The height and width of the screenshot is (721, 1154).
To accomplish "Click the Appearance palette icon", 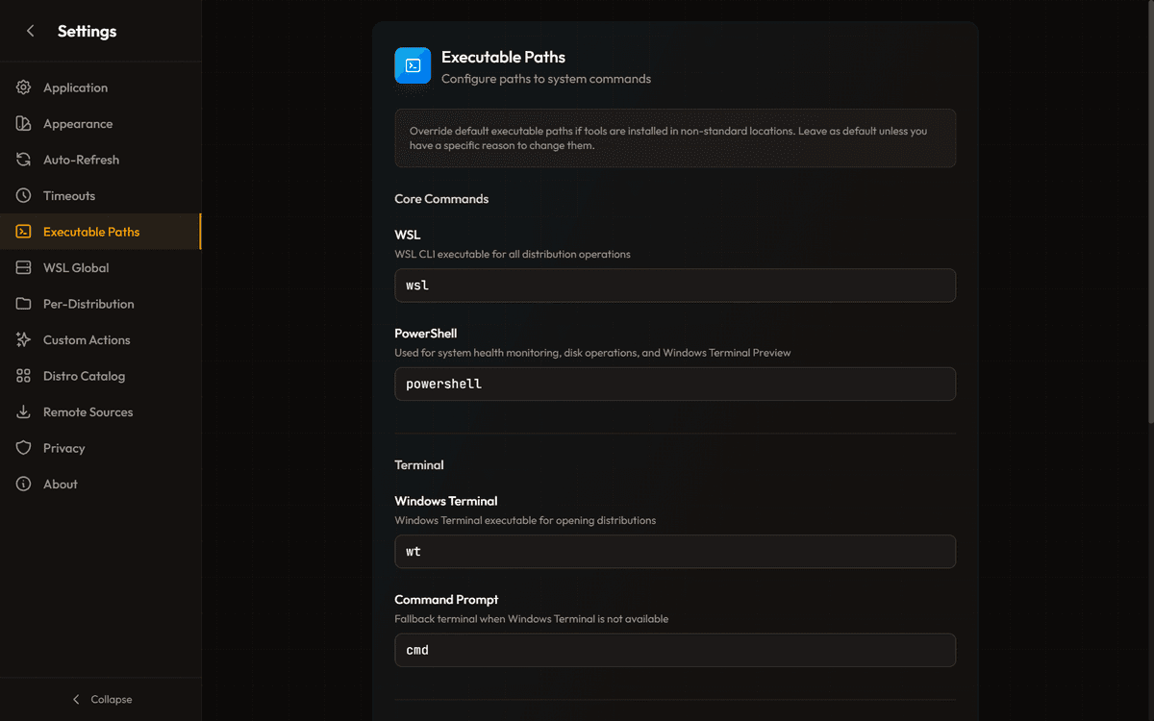I will click(24, 124).
